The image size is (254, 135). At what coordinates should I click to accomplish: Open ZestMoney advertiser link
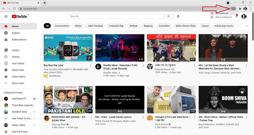[x=54, y=76]
